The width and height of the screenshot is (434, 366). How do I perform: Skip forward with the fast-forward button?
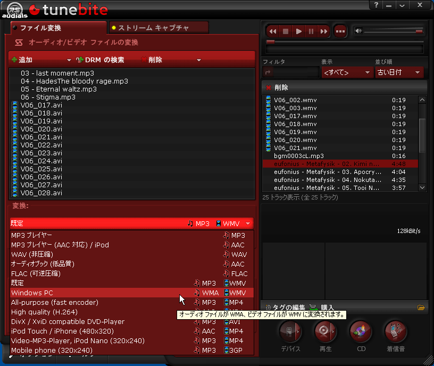[323, 31]
